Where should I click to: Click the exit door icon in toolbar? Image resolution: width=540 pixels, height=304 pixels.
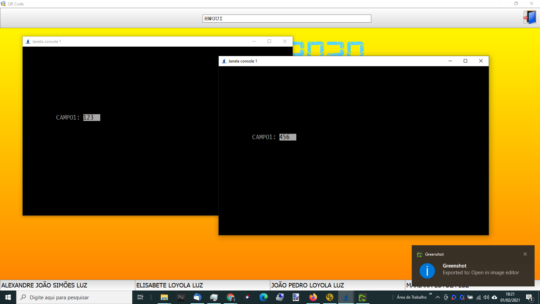click(530, 17)
